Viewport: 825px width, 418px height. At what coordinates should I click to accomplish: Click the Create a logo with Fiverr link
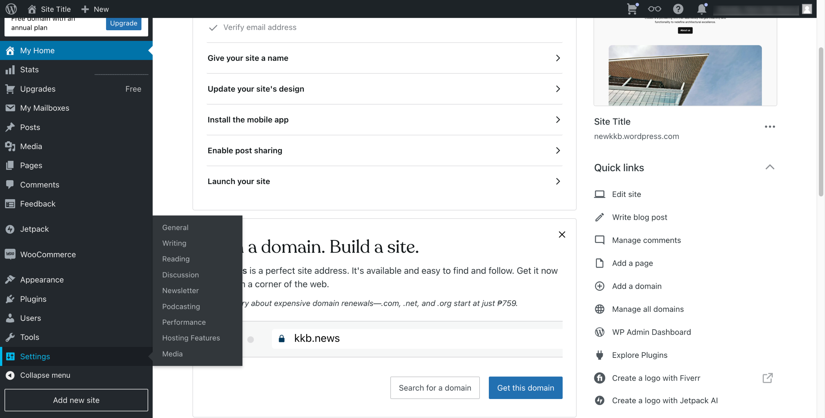[656, 378]
